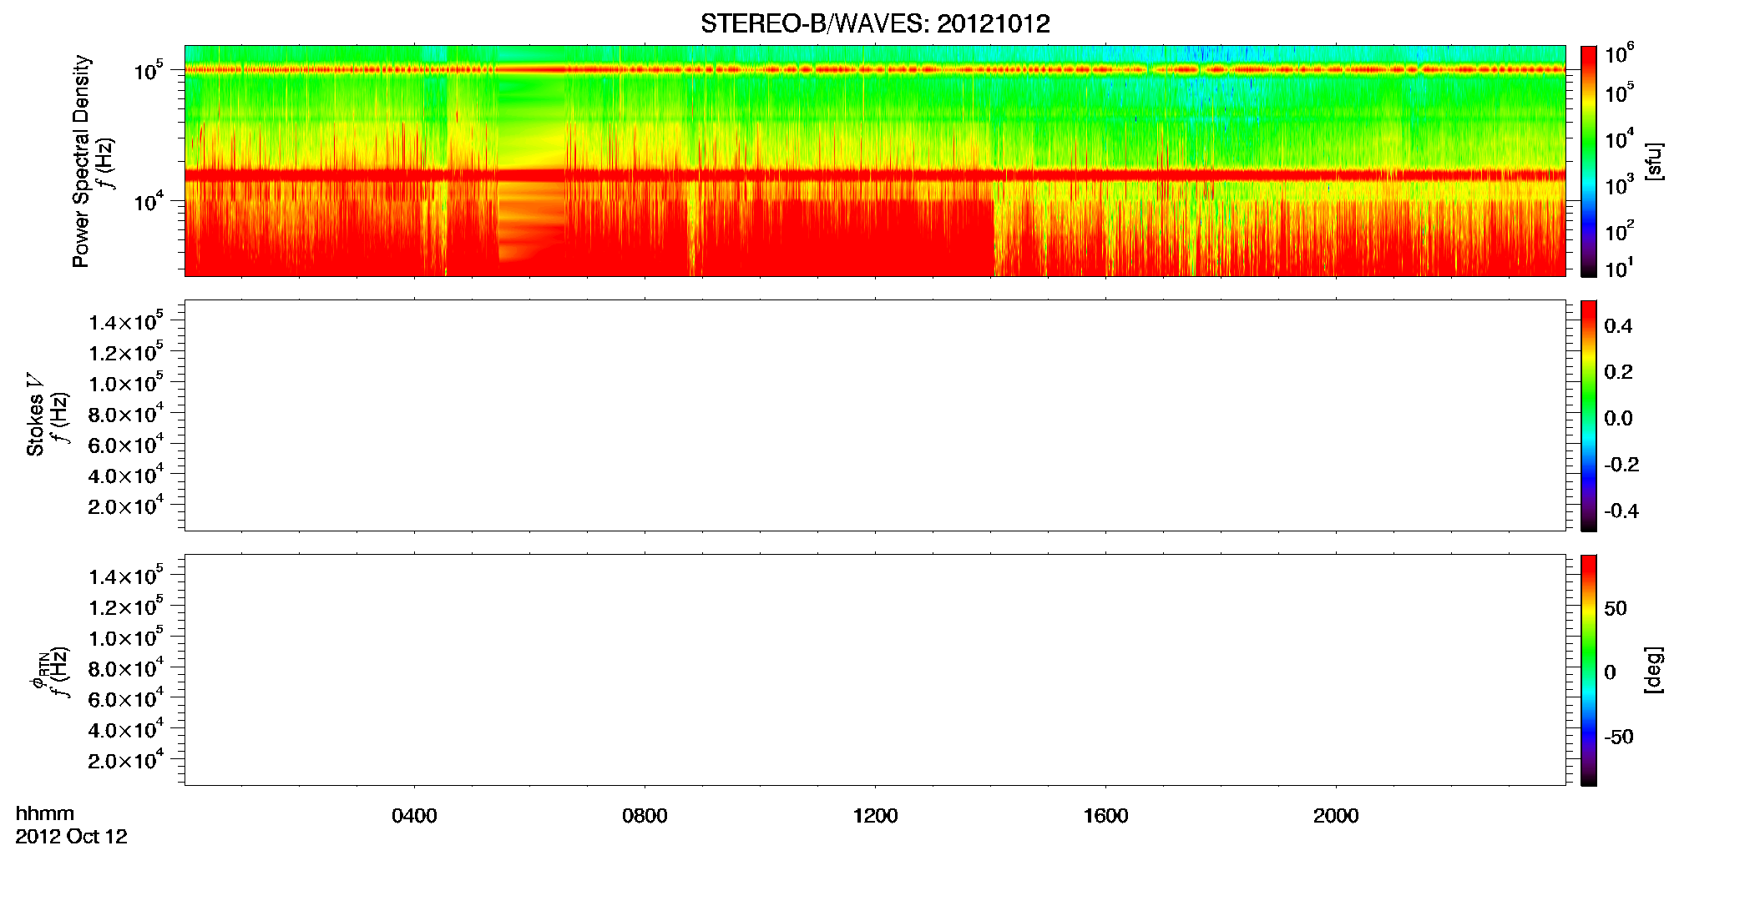The height and width of the screenshot is (901, 1750).
Task: Click the 1.4×10^5 tick in the Stokes V panel
Action: pos(125,321)
